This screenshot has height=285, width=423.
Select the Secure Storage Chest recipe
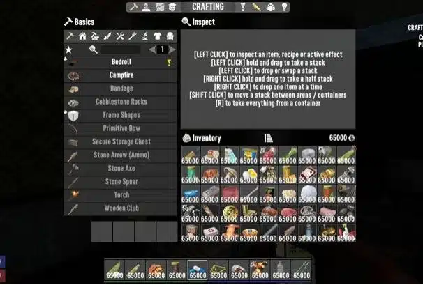[120, 141]
